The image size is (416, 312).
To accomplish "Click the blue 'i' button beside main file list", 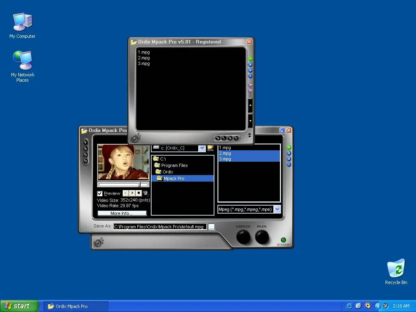I will [x=289, y=165].
